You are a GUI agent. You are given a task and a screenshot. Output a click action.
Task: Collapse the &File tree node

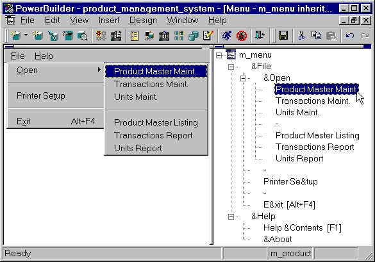[x=231, y=67]
